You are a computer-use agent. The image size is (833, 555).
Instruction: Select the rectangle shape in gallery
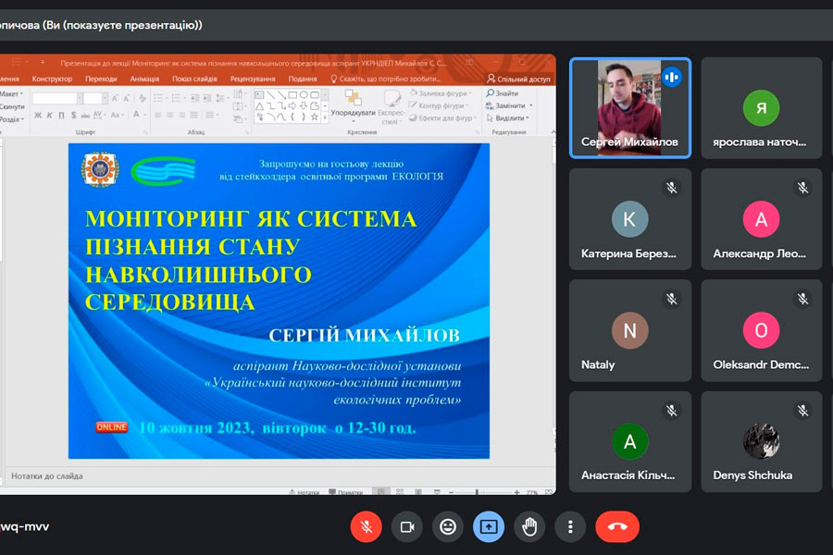(292, 95)
